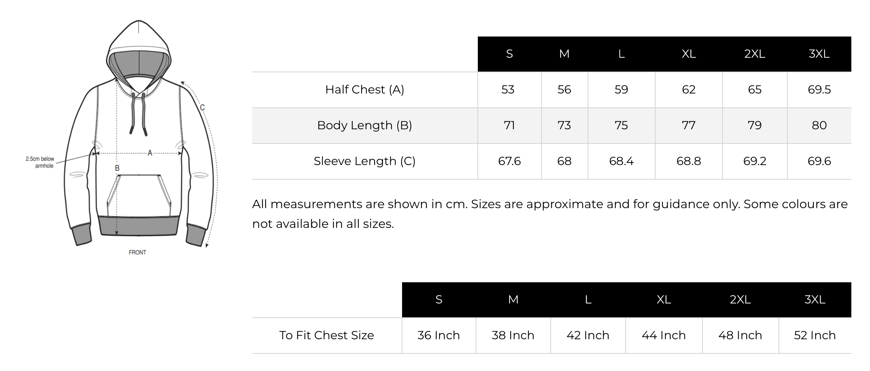Click the '36 Inch' chest size cell

[438, 335]
